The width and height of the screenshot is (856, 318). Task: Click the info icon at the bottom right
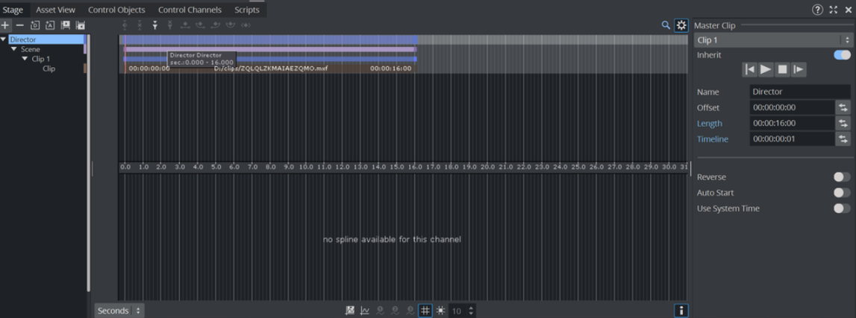[681, 311]
